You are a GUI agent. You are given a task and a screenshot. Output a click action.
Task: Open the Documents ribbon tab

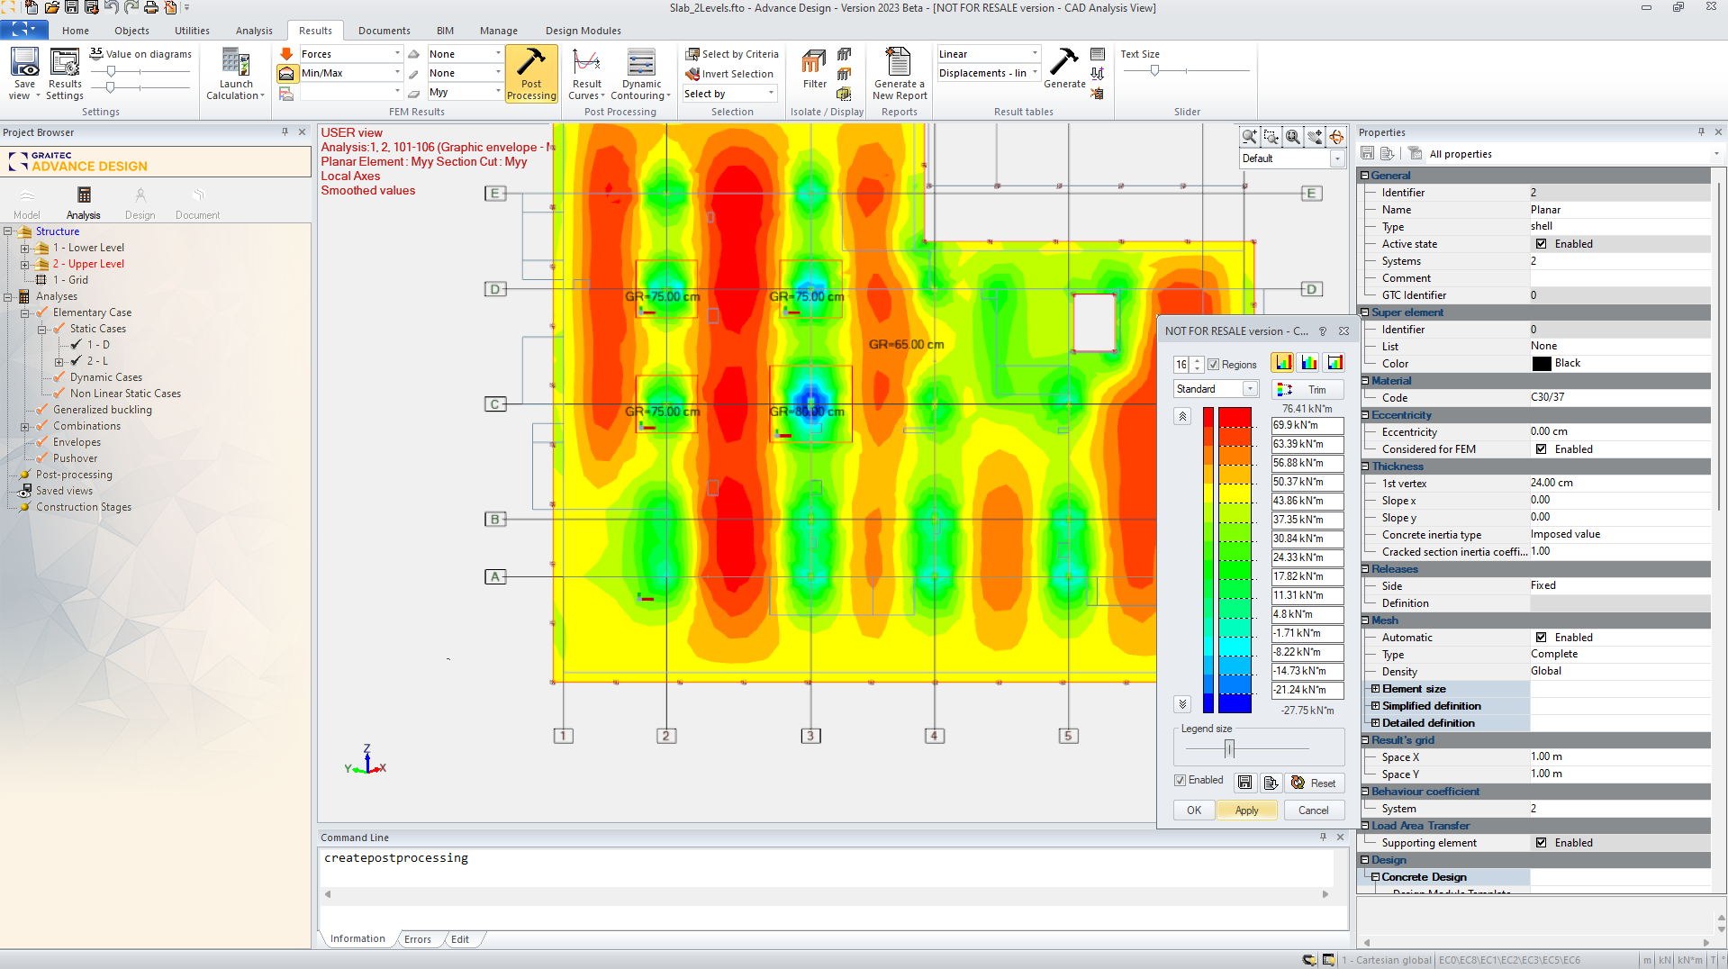coord(384,31)
